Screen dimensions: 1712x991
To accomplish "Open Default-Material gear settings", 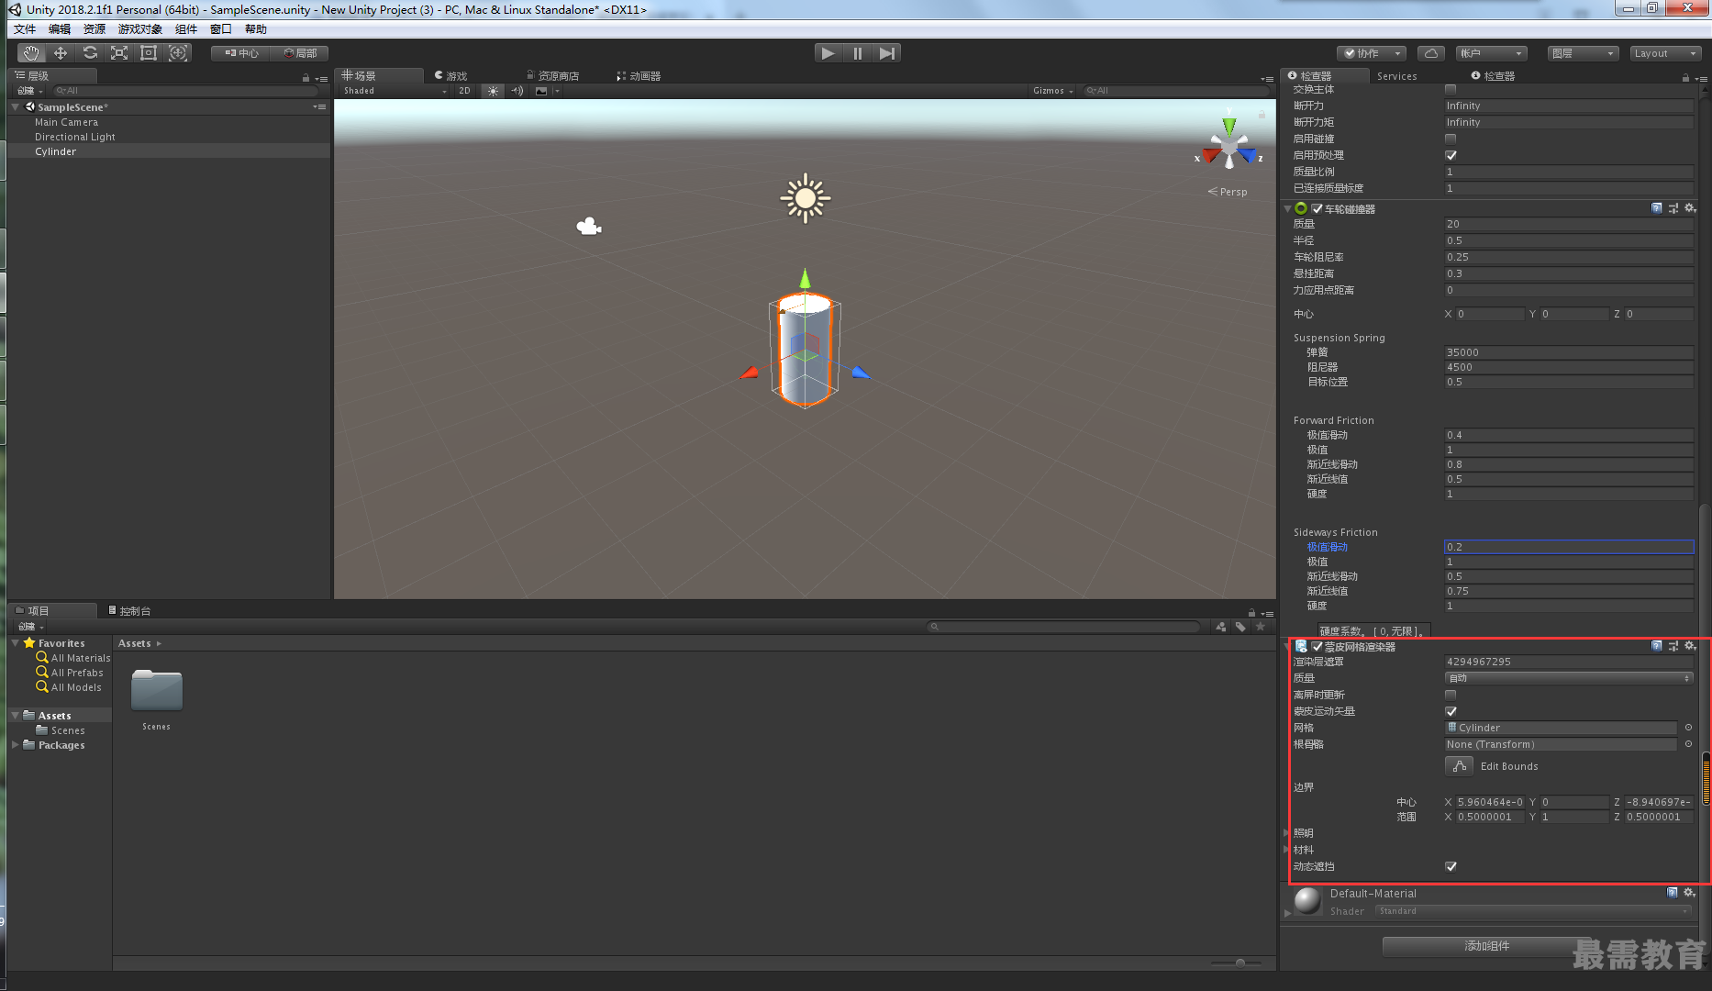I will (1689, 893).
